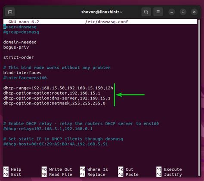204x181 pixels.
Task: Click the terminal vertical scrollbar
Action: 199,98
